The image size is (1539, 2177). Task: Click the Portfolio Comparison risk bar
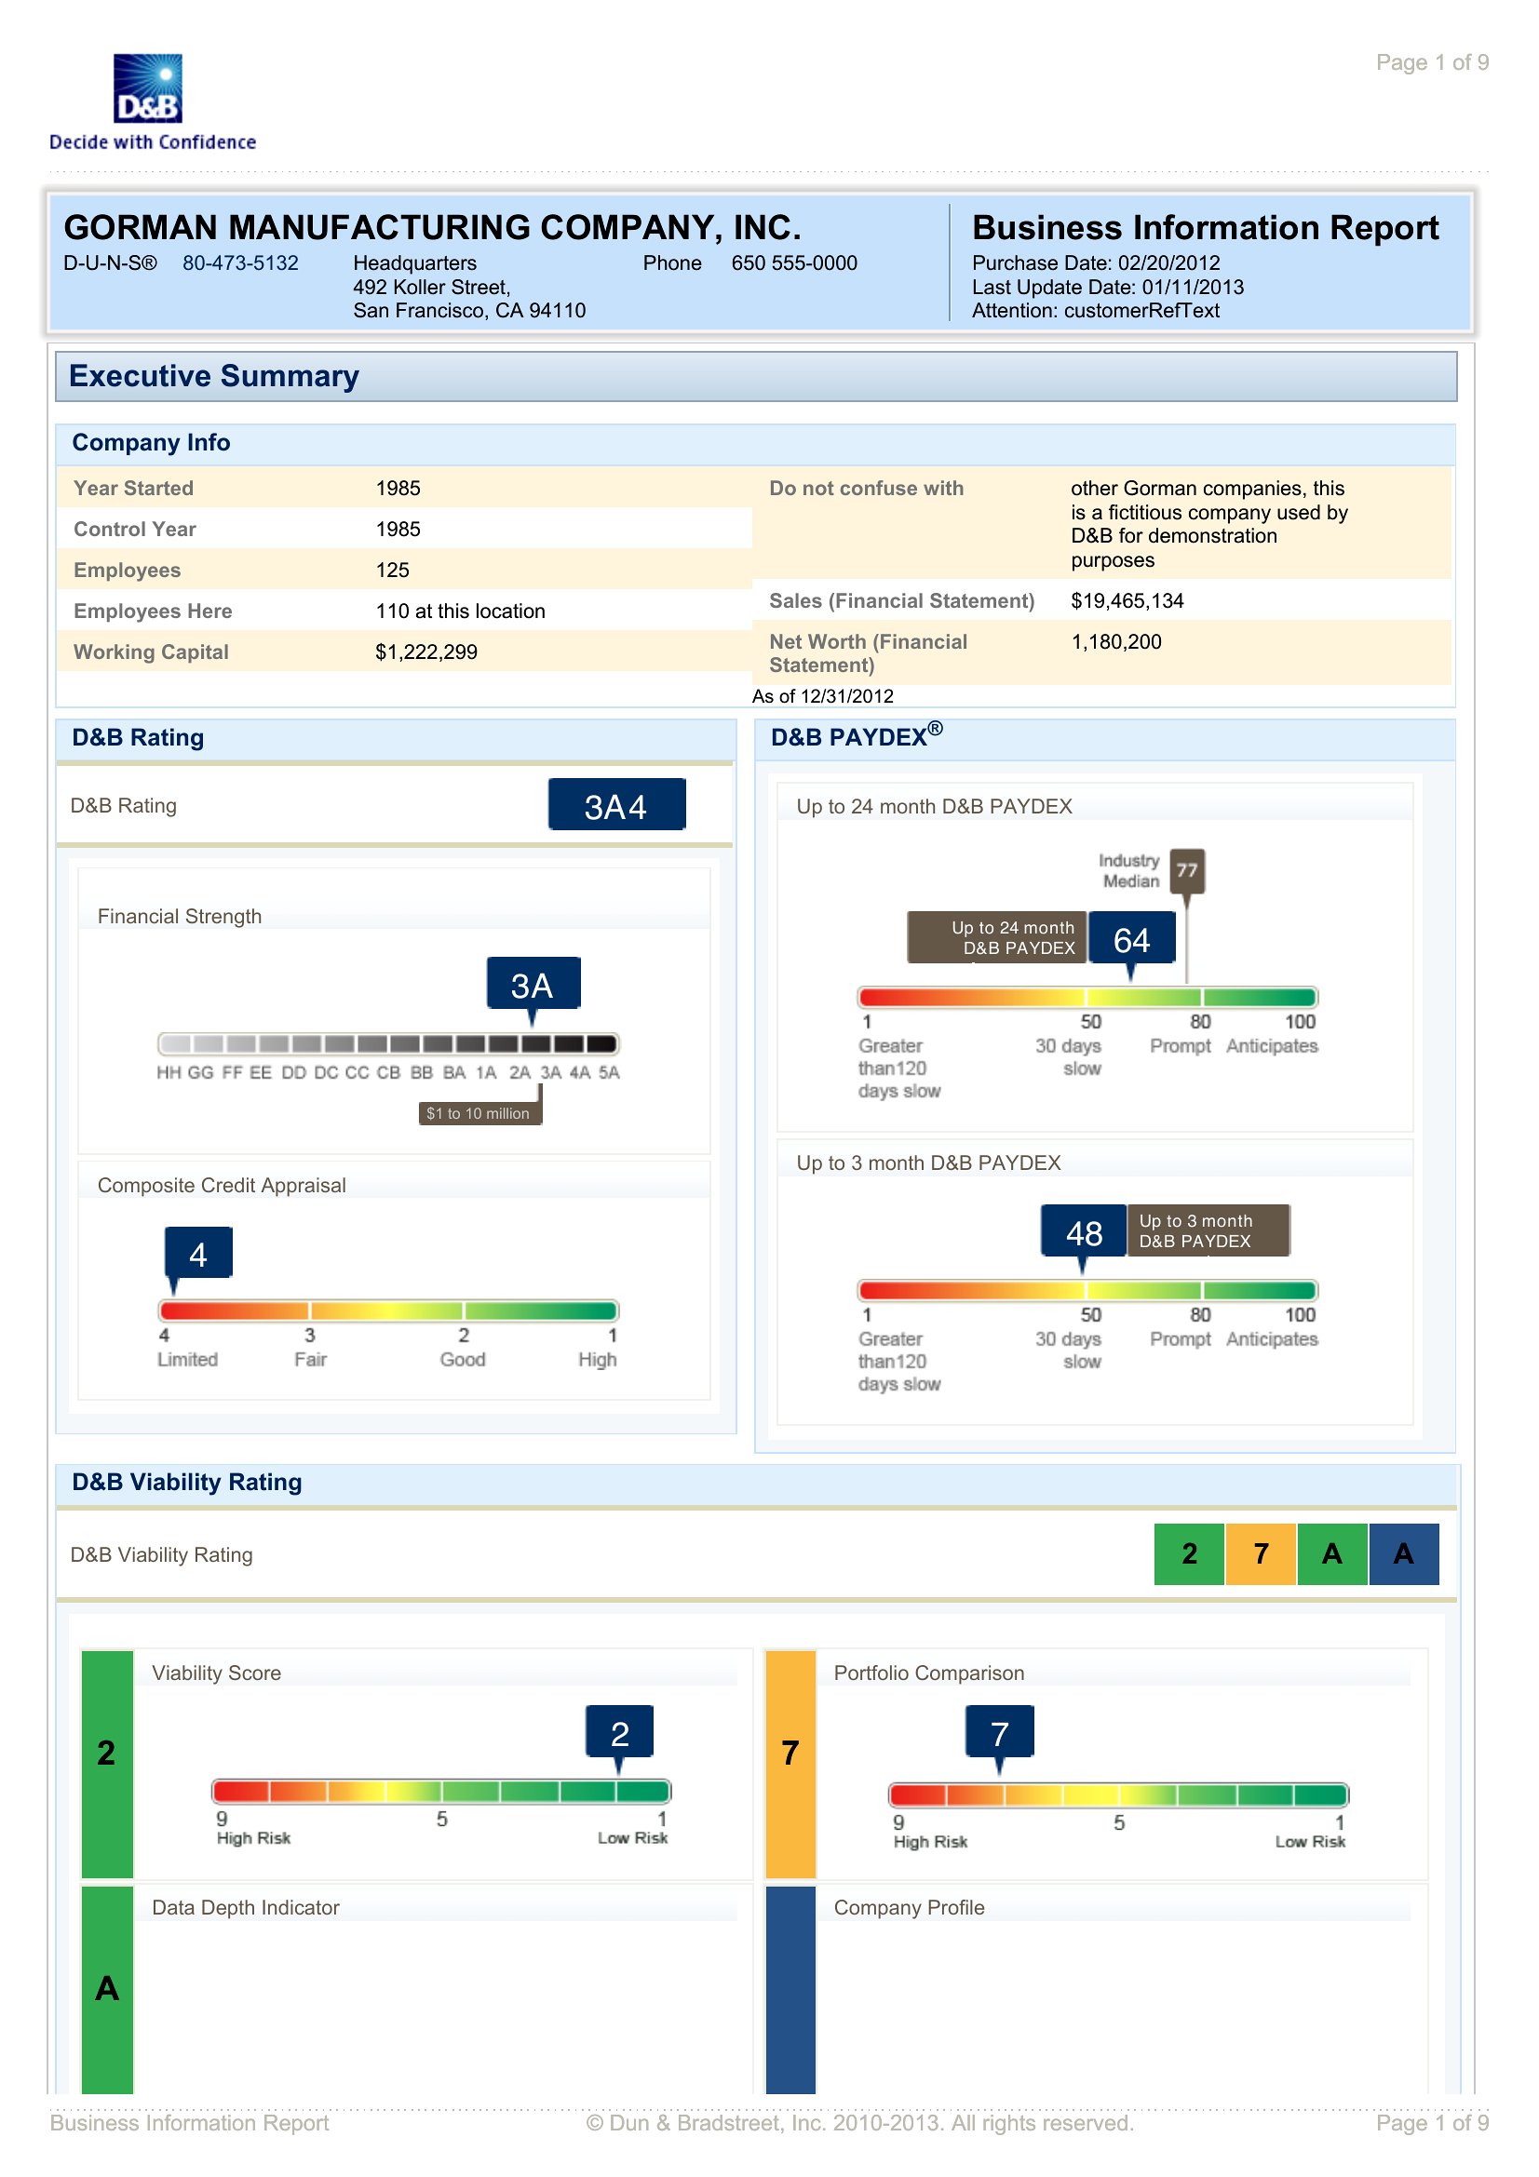pos(1119,1795)
